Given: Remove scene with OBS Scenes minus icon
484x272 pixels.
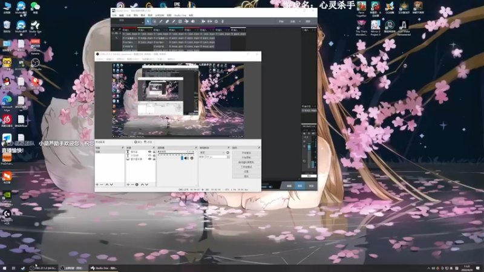Looking at the screenshot, I should (102, 184).
